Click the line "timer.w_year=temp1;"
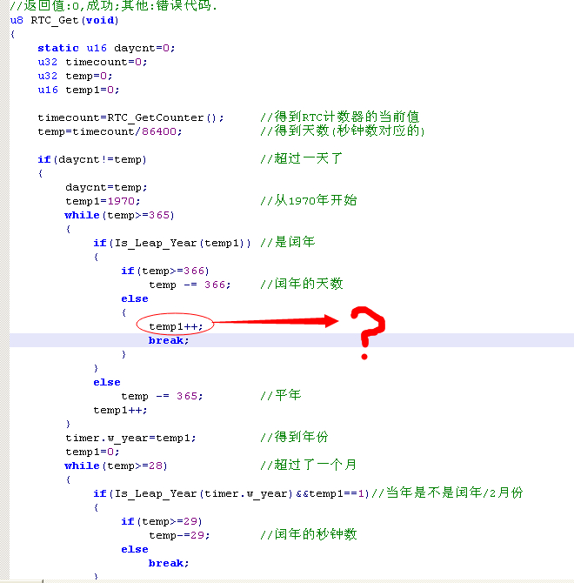 (130, 438)
